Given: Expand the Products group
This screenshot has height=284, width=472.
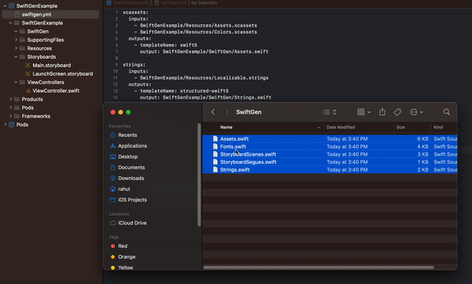Looking at the screenshot, I should tap(10, 99).
